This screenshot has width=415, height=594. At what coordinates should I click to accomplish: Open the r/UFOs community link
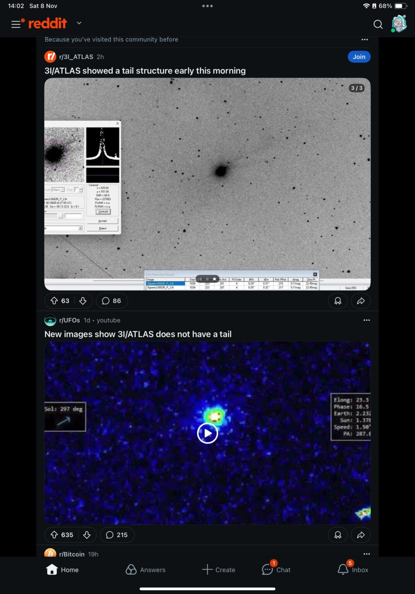(69, 320)
